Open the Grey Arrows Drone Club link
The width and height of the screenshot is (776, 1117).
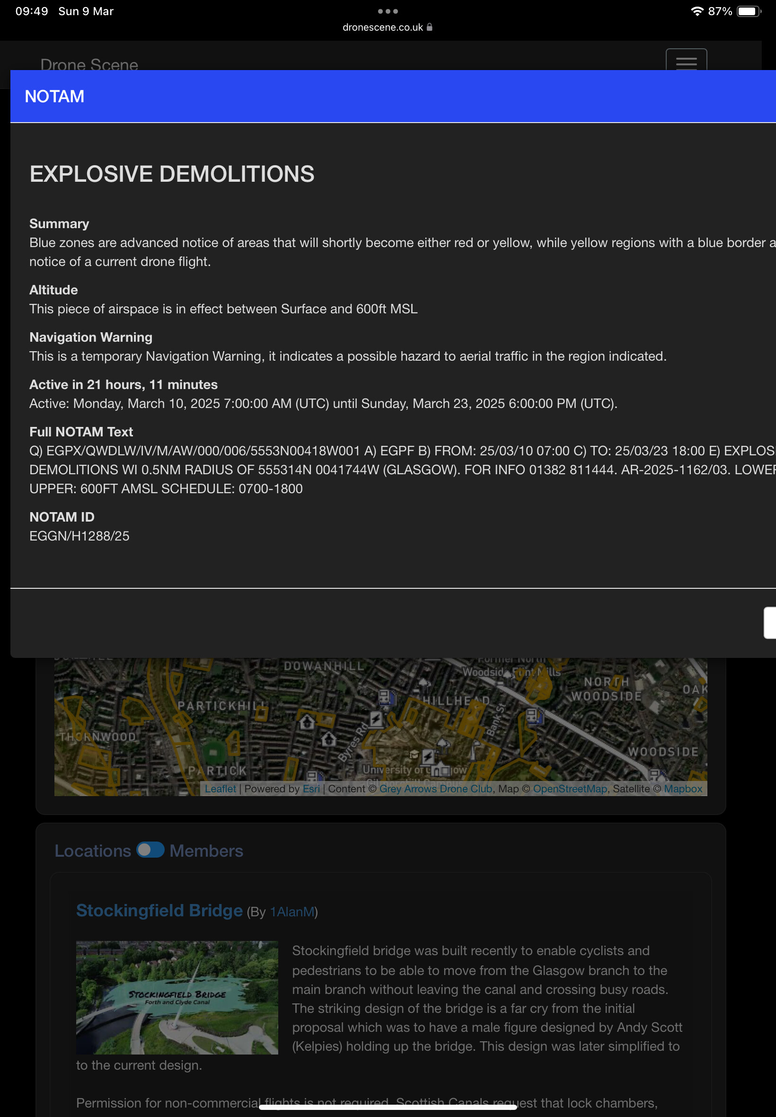(x=436, y=789)
